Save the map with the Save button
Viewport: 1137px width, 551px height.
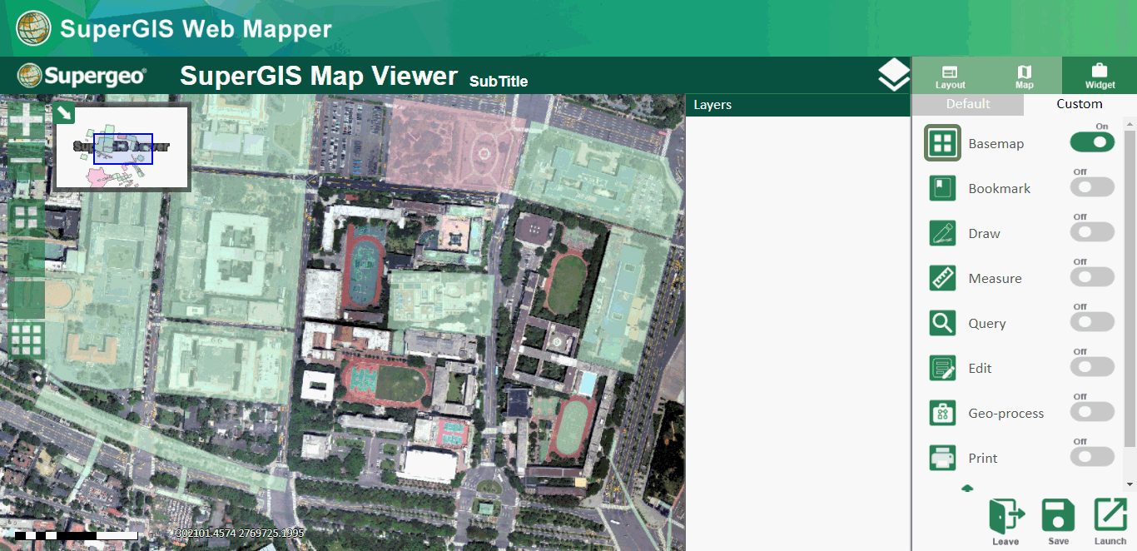(1059, 523)
